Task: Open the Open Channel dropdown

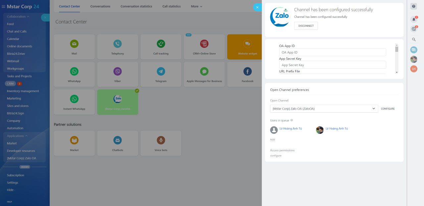Action: 324,109
